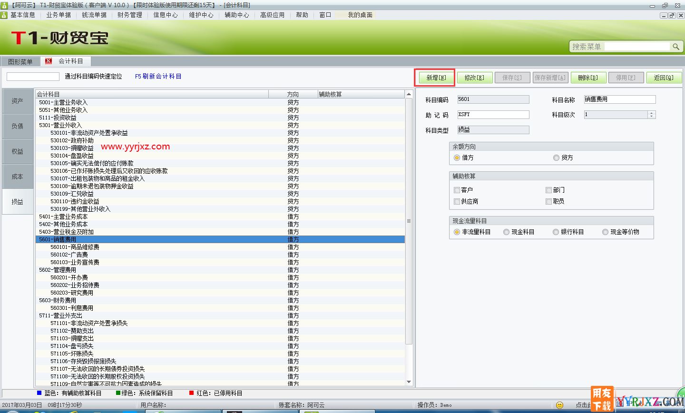Click the 会计科目 column header
This screenshot has width=685, height=413.
click(x=152, y=94)
